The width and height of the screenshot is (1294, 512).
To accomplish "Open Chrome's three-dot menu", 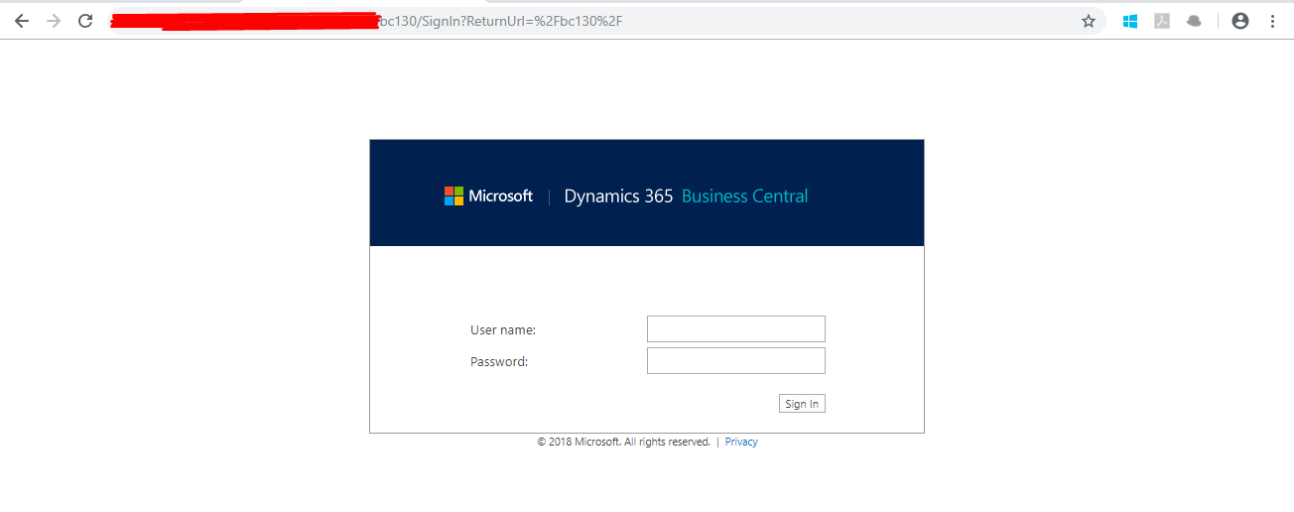I will tap(1272, 21).
